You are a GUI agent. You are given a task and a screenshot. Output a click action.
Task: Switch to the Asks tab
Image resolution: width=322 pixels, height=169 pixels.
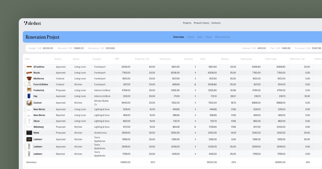[x=200, y=37]
